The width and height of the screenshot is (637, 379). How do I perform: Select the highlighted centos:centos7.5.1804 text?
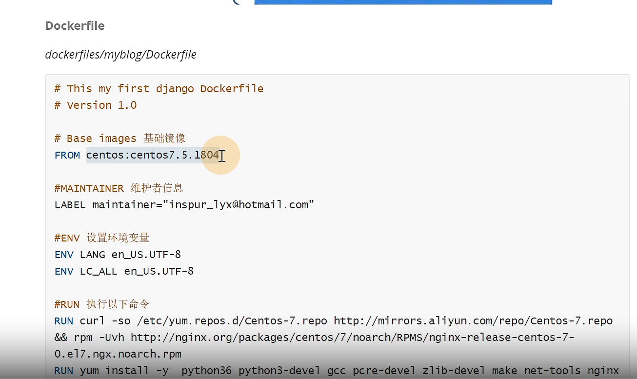point(151,155)
